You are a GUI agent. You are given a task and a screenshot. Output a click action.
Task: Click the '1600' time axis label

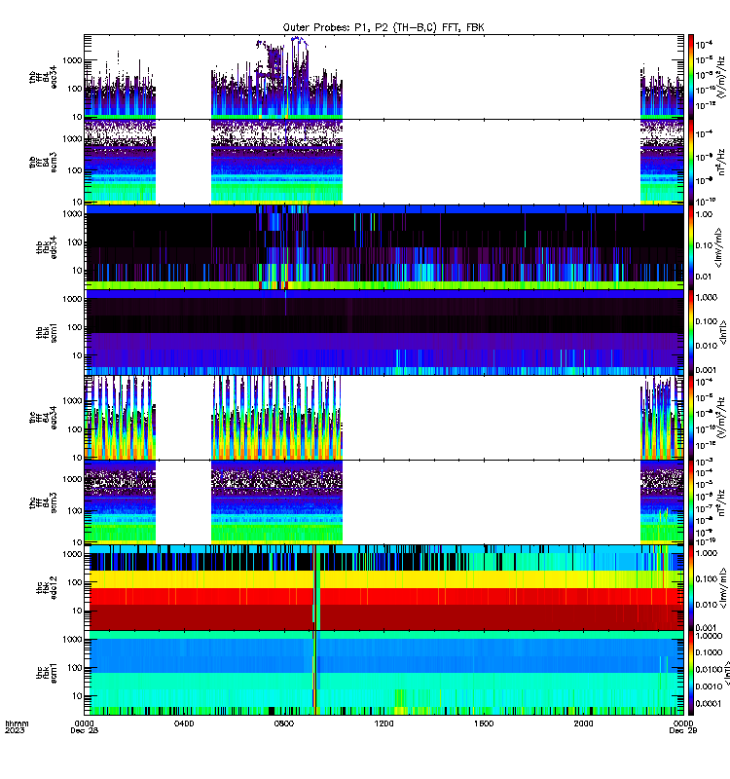483,723
